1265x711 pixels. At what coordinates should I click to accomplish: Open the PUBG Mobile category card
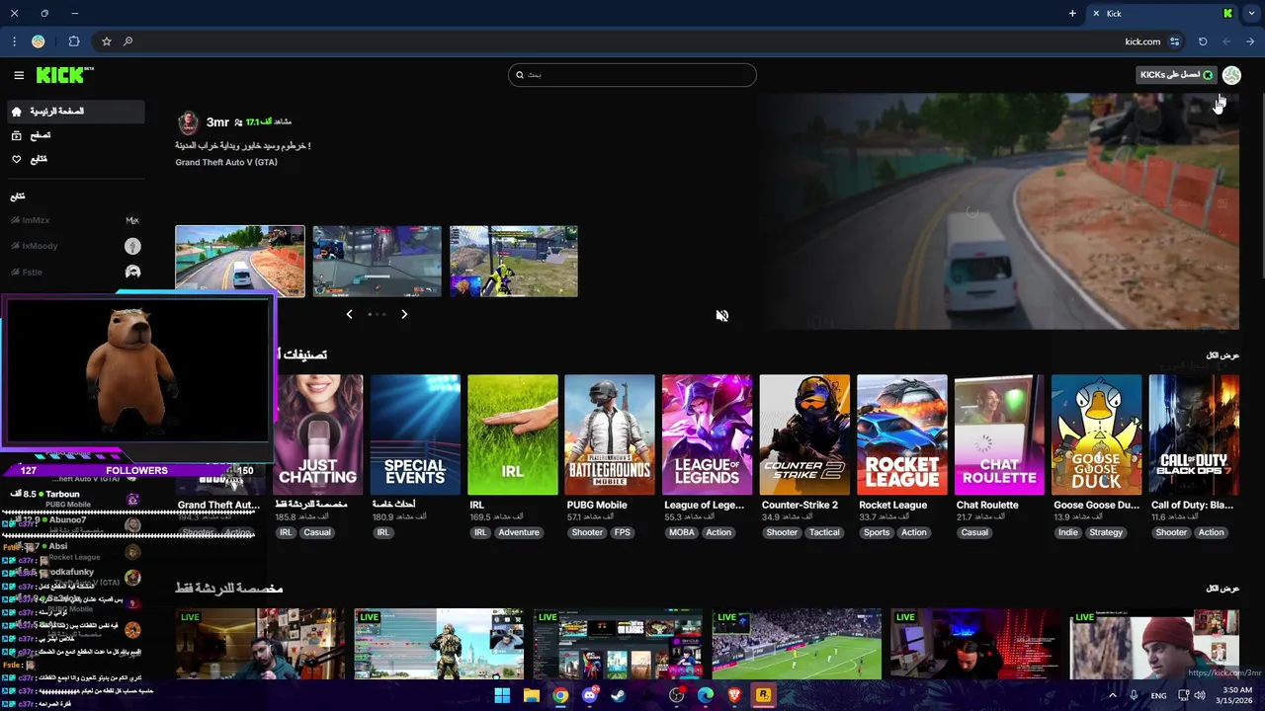click(610, 434)
